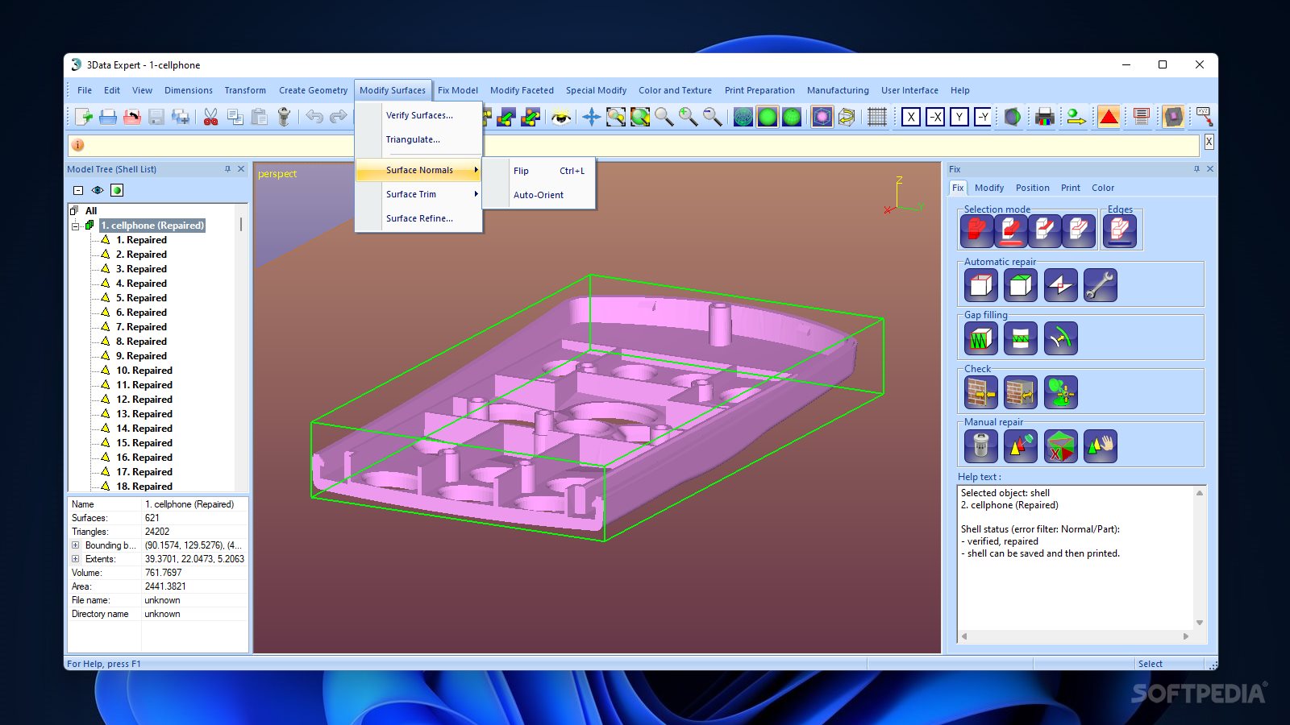Select the '12. Repaired' tree item
The image size is (1290, 725).
[144, 400]
